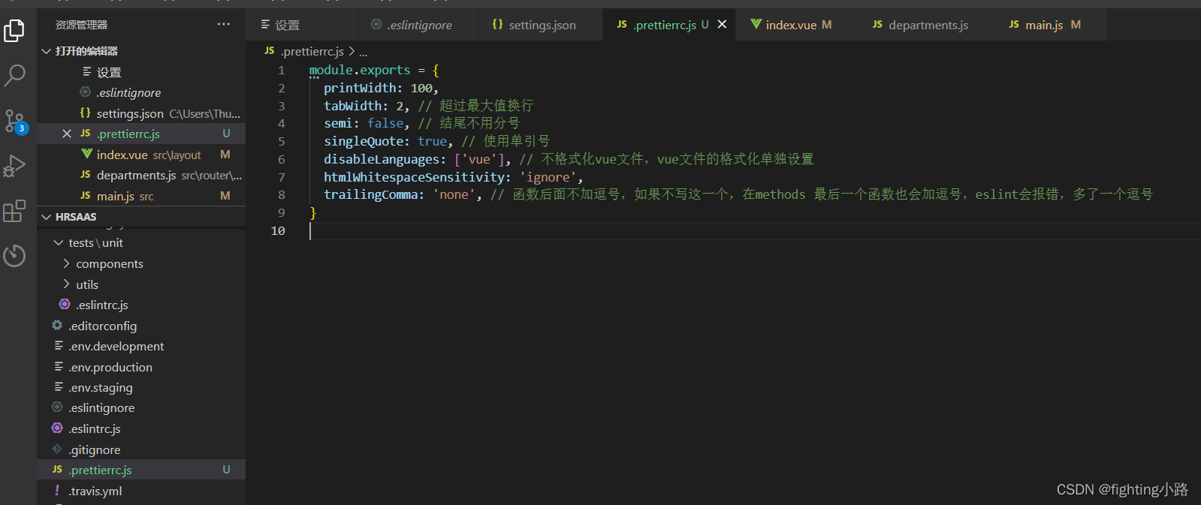Open the .travis.yml file

pos(141,491)
